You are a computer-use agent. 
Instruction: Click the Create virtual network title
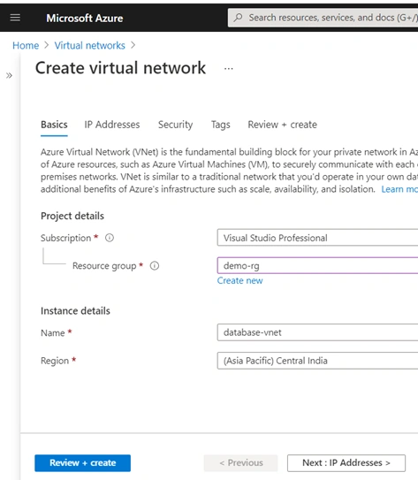120,68
